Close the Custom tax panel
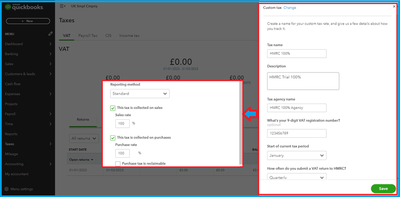 (x=394, y=6)
